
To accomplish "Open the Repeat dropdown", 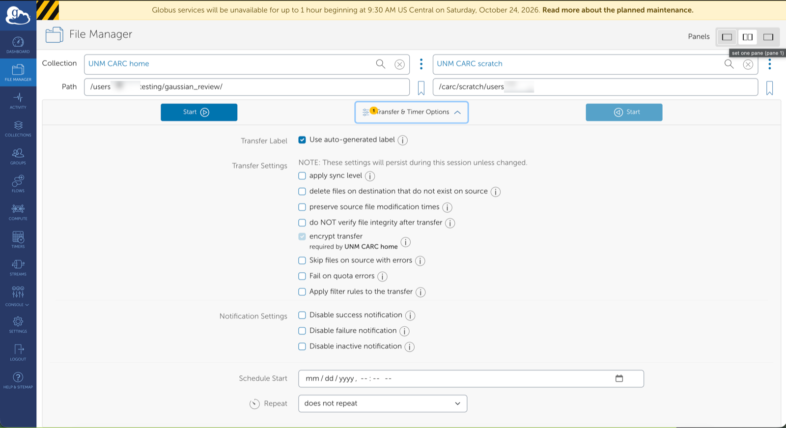I will tap(383, 403).
